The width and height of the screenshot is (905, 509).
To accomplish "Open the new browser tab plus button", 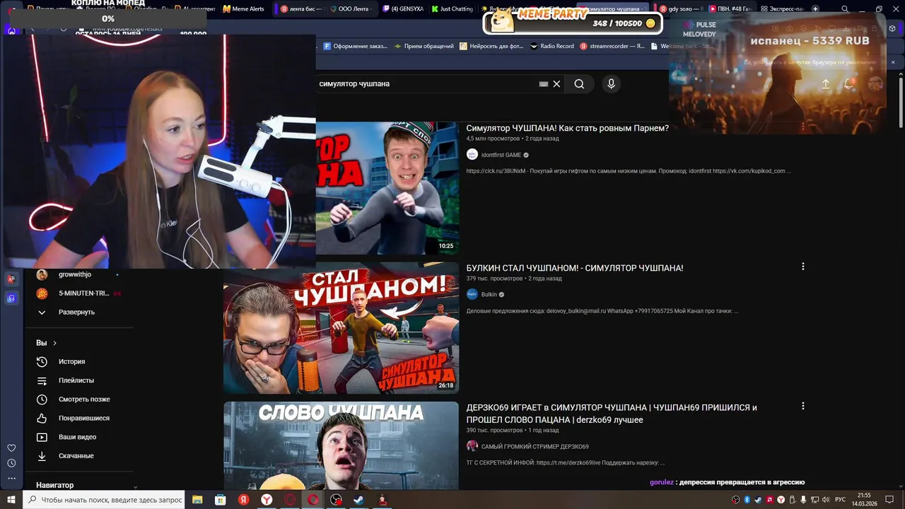I will 815,9.
